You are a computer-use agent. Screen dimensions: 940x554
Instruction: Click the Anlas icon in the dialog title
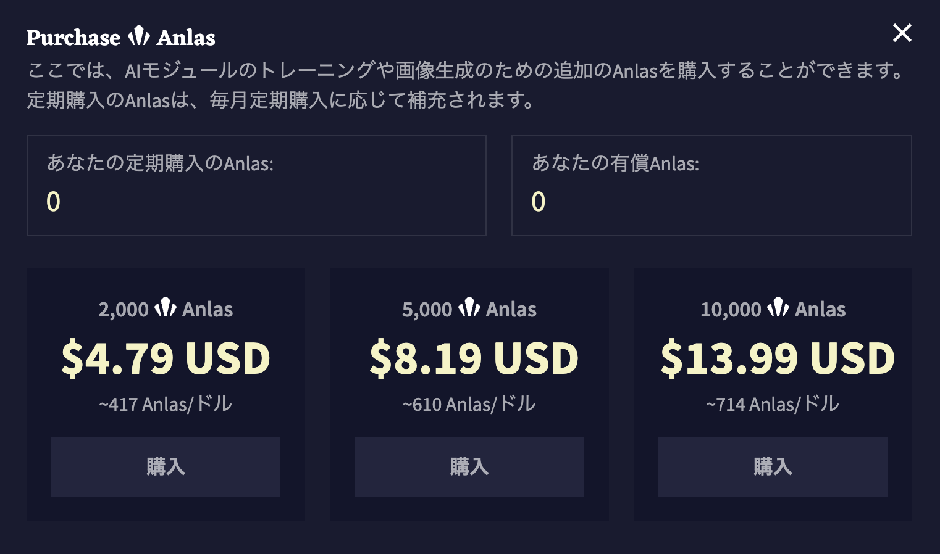click(138, 36)
